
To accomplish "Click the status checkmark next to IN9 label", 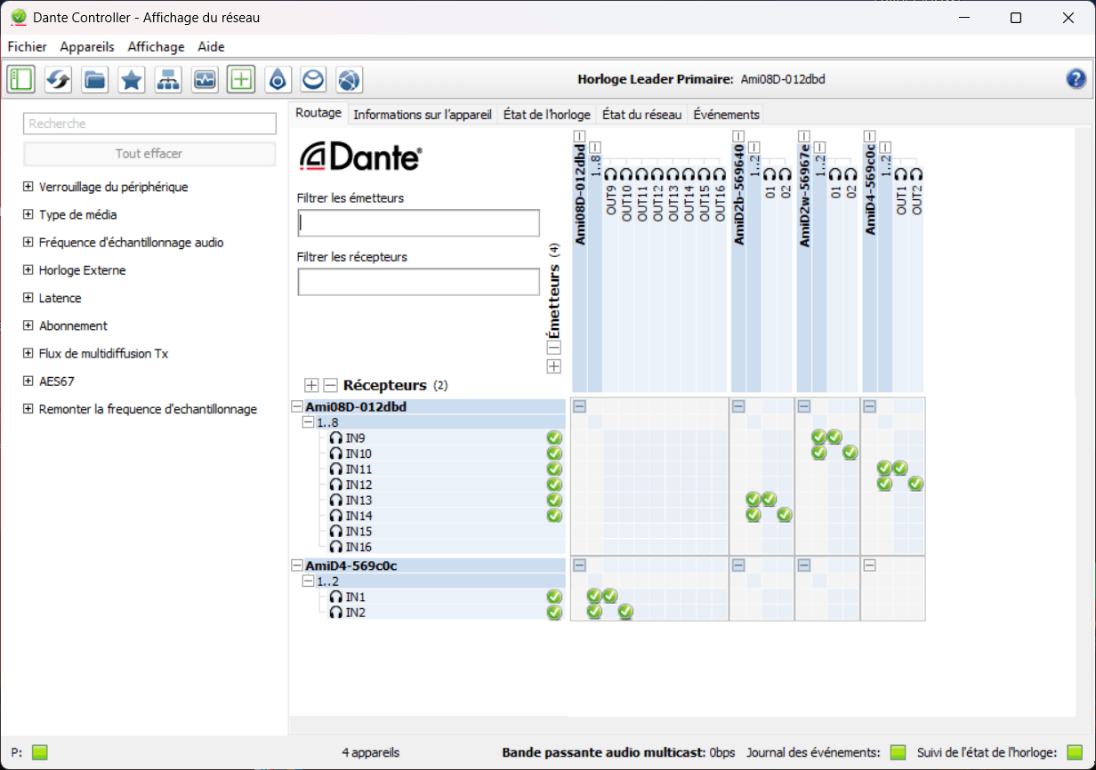I will 554,437.
